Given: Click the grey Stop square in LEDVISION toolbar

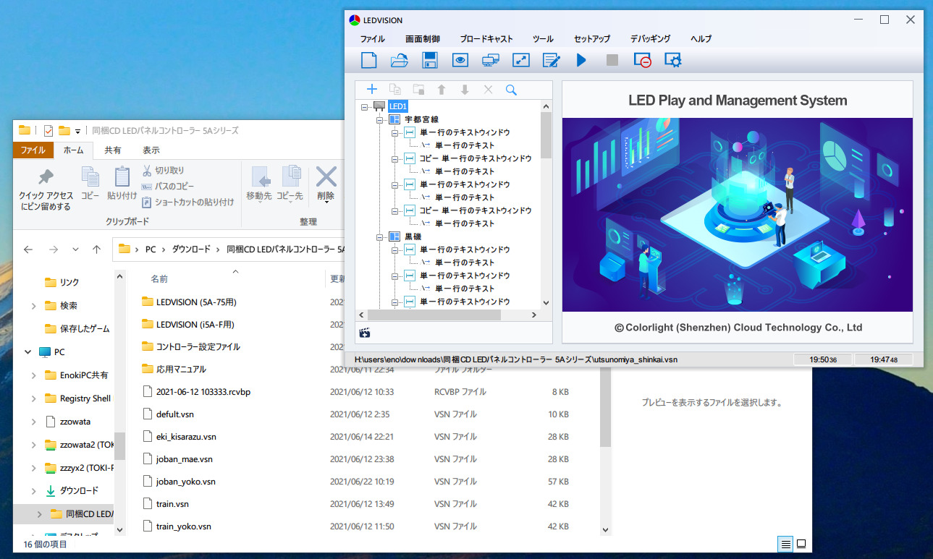Looking at the screenshot, I should tap(612, 61).
